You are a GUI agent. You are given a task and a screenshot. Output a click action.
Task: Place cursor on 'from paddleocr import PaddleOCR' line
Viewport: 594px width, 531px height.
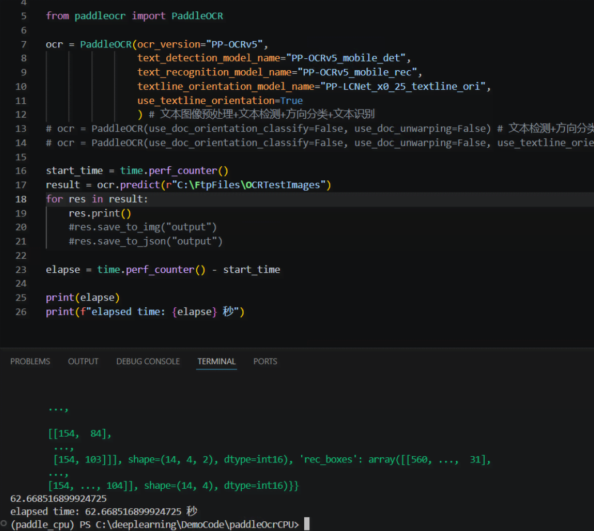click(134, 16)
